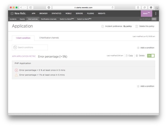Open the APM menu
This screenshot has height=127, width=167.
coord(33,13)
